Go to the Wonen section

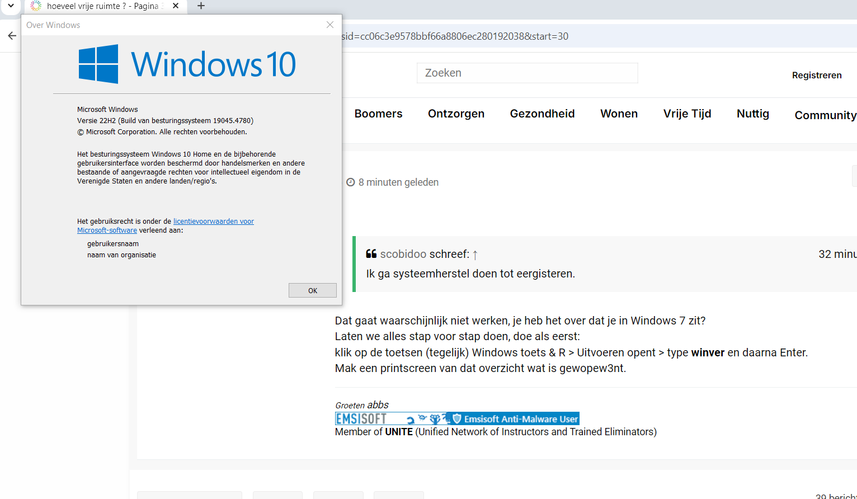[619, 114]
